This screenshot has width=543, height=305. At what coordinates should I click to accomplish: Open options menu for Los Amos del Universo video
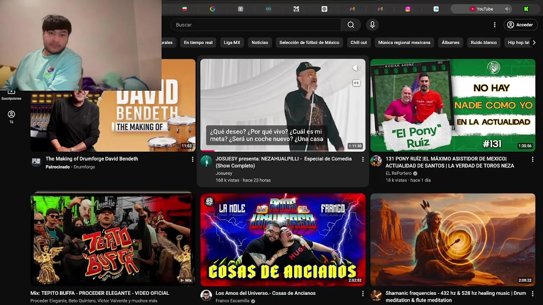(x=363, y=294)
